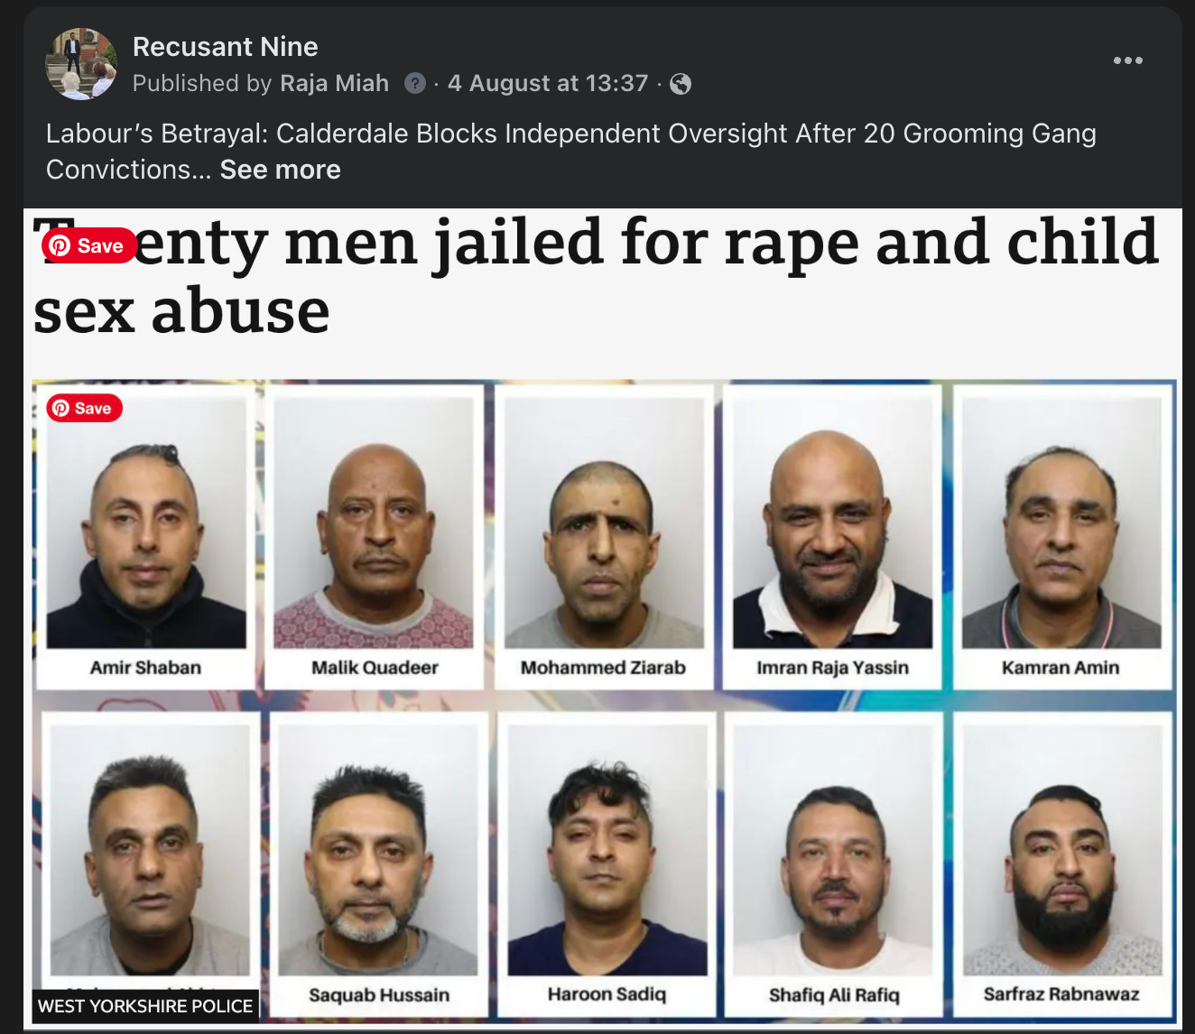Click the Imran Raja Yassin photo card
Screen dimensions: 1195x1034
click(832, 538)
